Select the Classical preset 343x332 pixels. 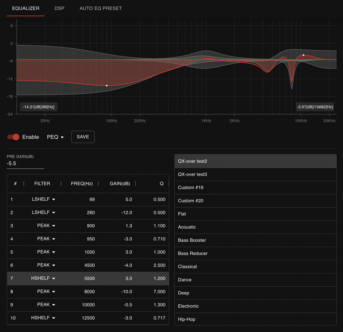tap(255, 267)
